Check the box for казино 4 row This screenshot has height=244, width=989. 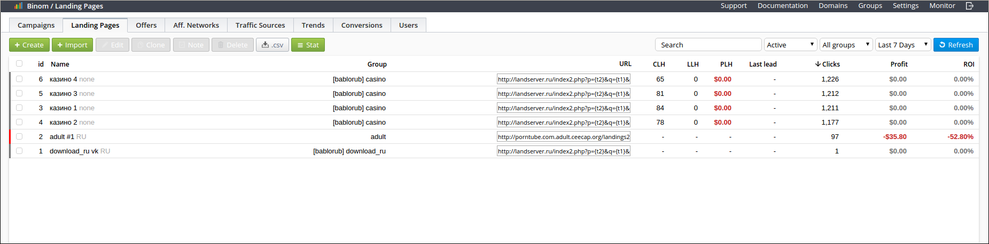(19, 79)
